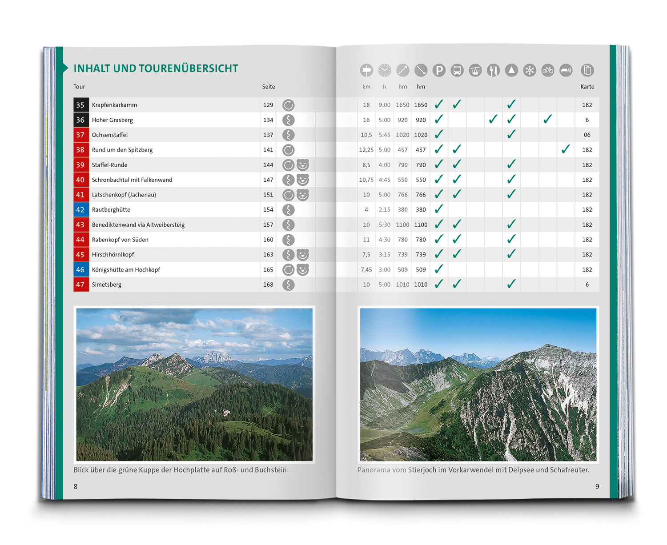Screen dimensions: 667x545
Task: Click the Stierjoch panorama photo
Action: pyautogui.click(x=478, y=385)
